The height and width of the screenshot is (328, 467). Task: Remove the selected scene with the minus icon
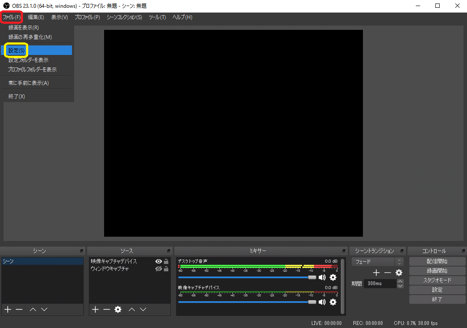(x=19, y=309)
